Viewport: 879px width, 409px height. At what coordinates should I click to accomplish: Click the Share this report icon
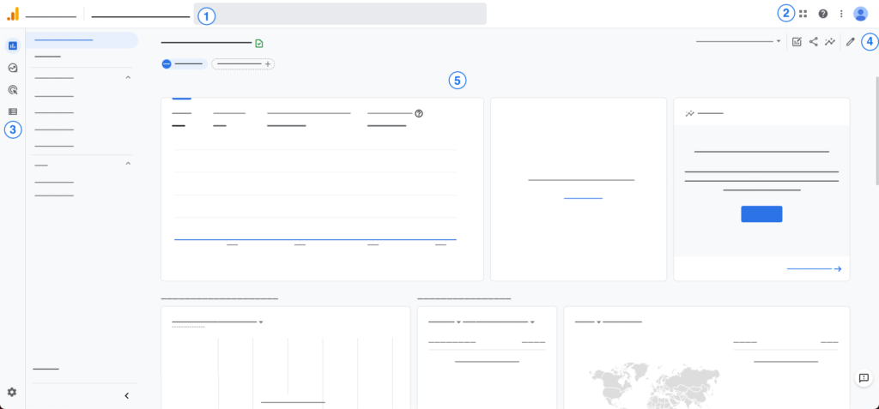coord(814,41)
